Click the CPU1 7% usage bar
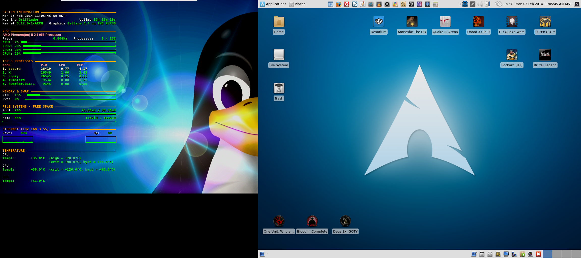The width and height of the screenshot is (581, 258). tap(68, 42)
